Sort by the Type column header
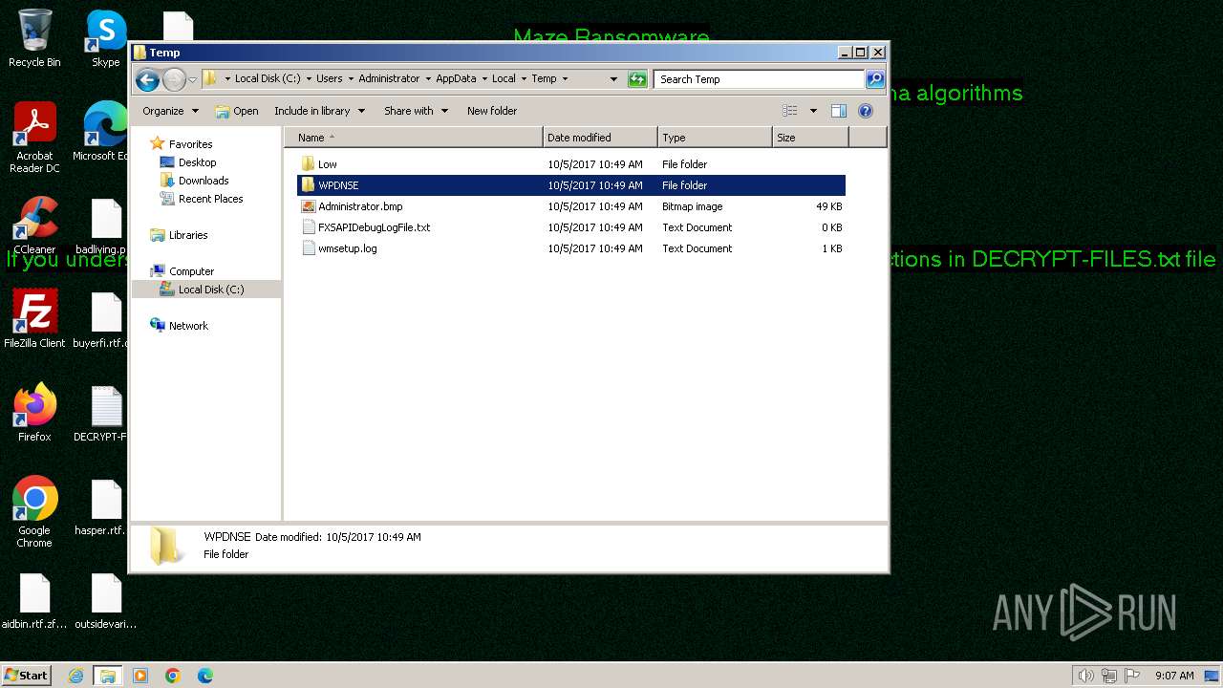1223x688 pixels. tap(715, 138)
